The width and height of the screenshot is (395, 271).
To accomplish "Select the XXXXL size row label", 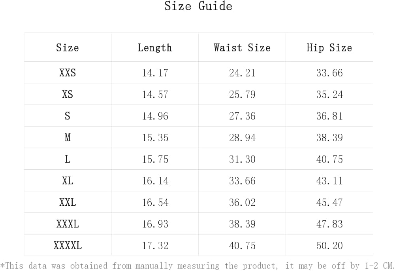I will (x=68, y=246).
